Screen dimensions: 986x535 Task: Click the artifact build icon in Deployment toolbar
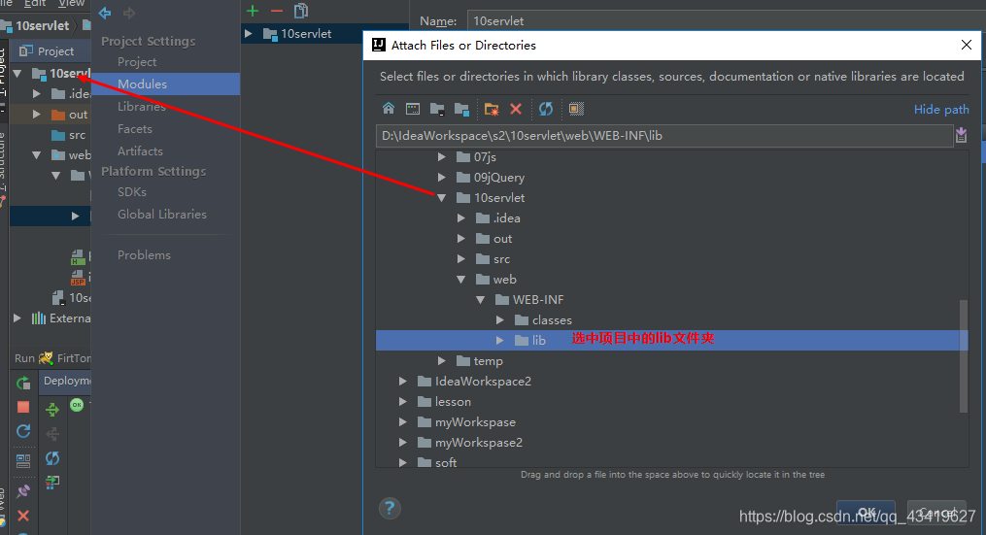pyautogui.click(x=52, y=483)
